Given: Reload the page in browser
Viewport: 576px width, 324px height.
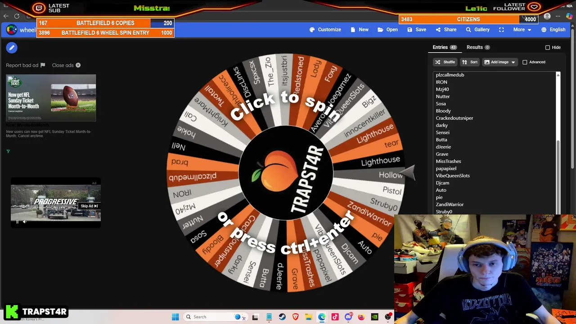Looking at the screenshot, I should click(17, 16).
